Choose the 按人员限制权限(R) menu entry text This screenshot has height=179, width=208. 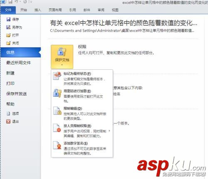(77, 126)
